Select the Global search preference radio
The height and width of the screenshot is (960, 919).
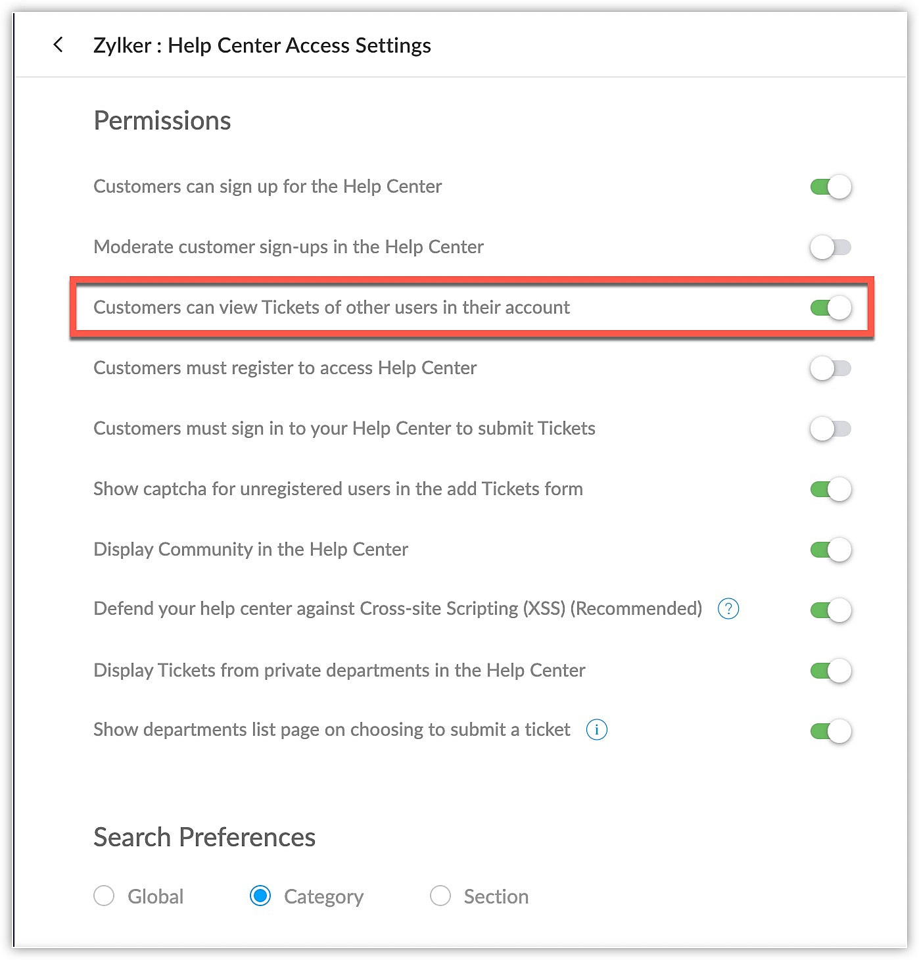104,896
